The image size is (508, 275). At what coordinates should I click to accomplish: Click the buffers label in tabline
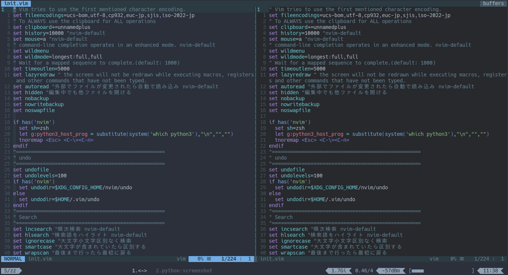tap(493, 3)
